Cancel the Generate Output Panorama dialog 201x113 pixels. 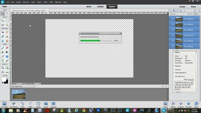pyautogui.click(x=116, y=40)
